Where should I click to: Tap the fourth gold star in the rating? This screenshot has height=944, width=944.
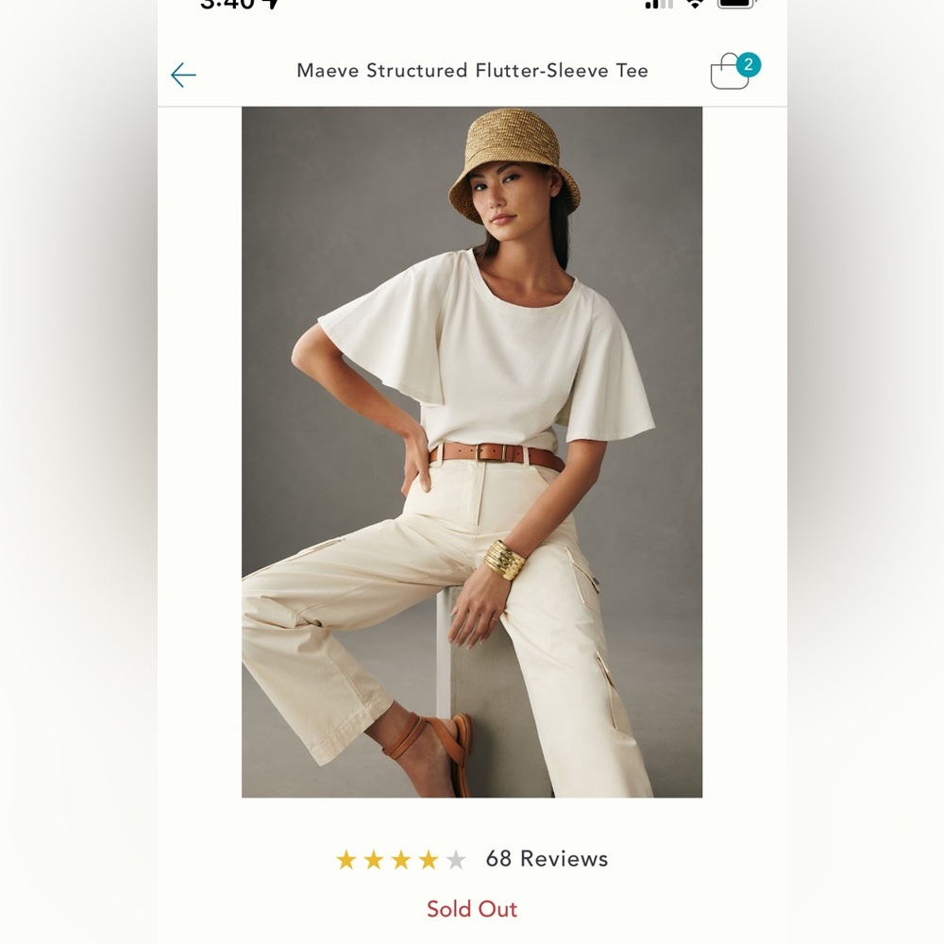tap(428, 859)
